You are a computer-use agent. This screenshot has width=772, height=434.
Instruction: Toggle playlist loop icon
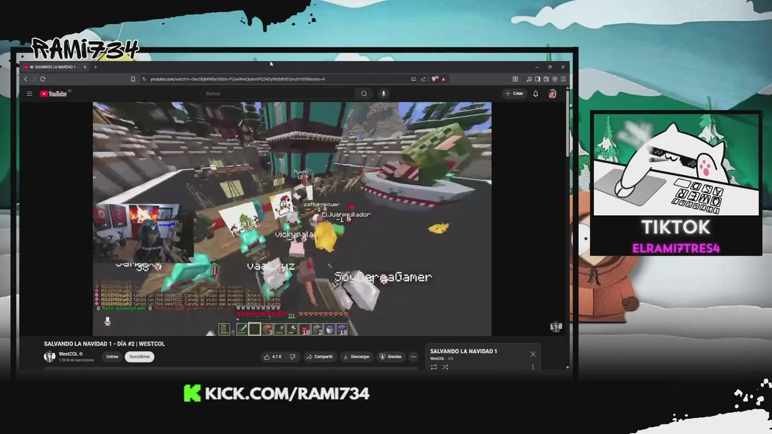coord(434,367)
